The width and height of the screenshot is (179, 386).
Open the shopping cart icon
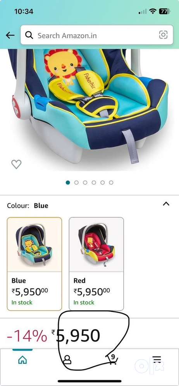[112, 359]
